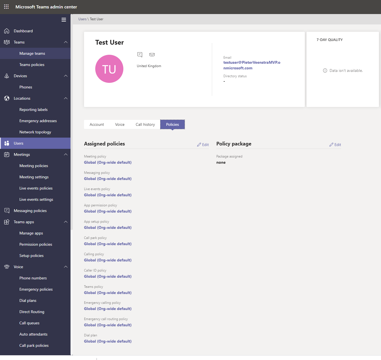The width and height of the screenshot is (381, 360).
Task: Collapse the Voice section chevron
Action: 66,267
